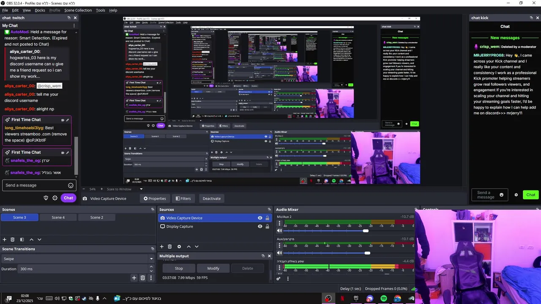This screenshot has width=541, height=304.
Task: Open scene filters icon in the Scenes toolbar
Action: coord(22,239)
